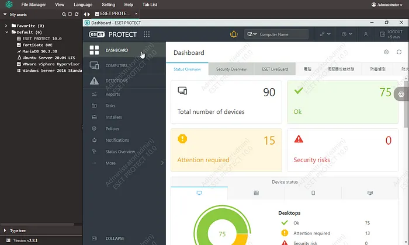Select VMware vSphere Hypervisor asset

48,64
